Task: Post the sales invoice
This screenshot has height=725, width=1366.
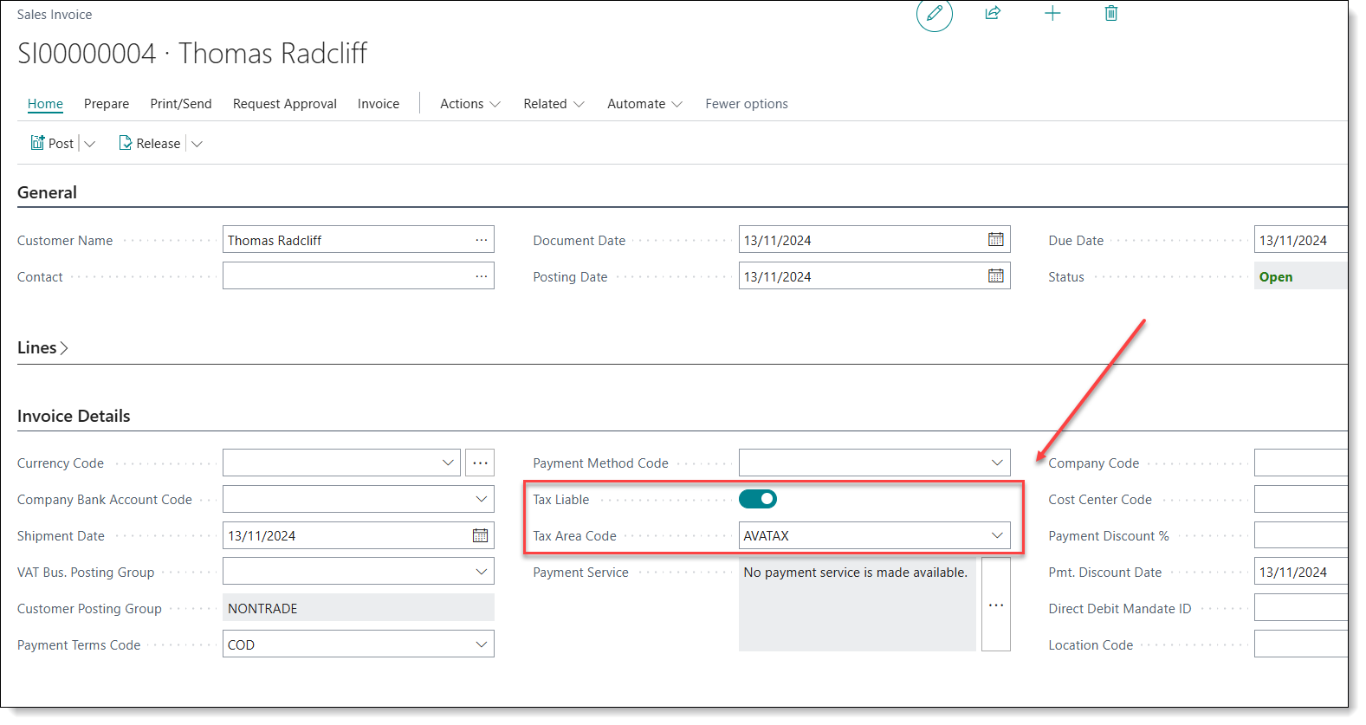Action: 53,144
